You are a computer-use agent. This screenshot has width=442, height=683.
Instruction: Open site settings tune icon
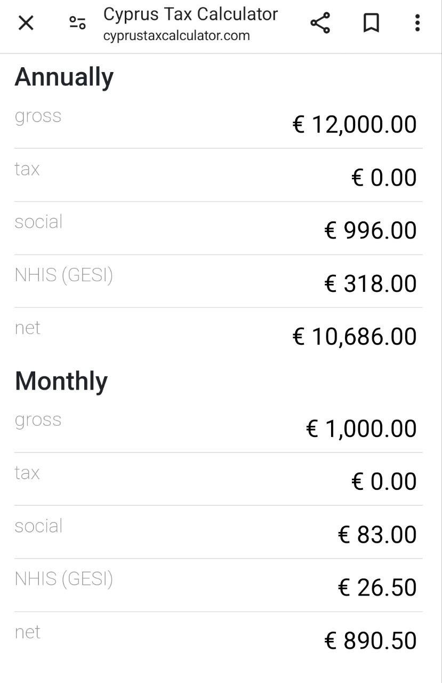click(x=77, y=23)
